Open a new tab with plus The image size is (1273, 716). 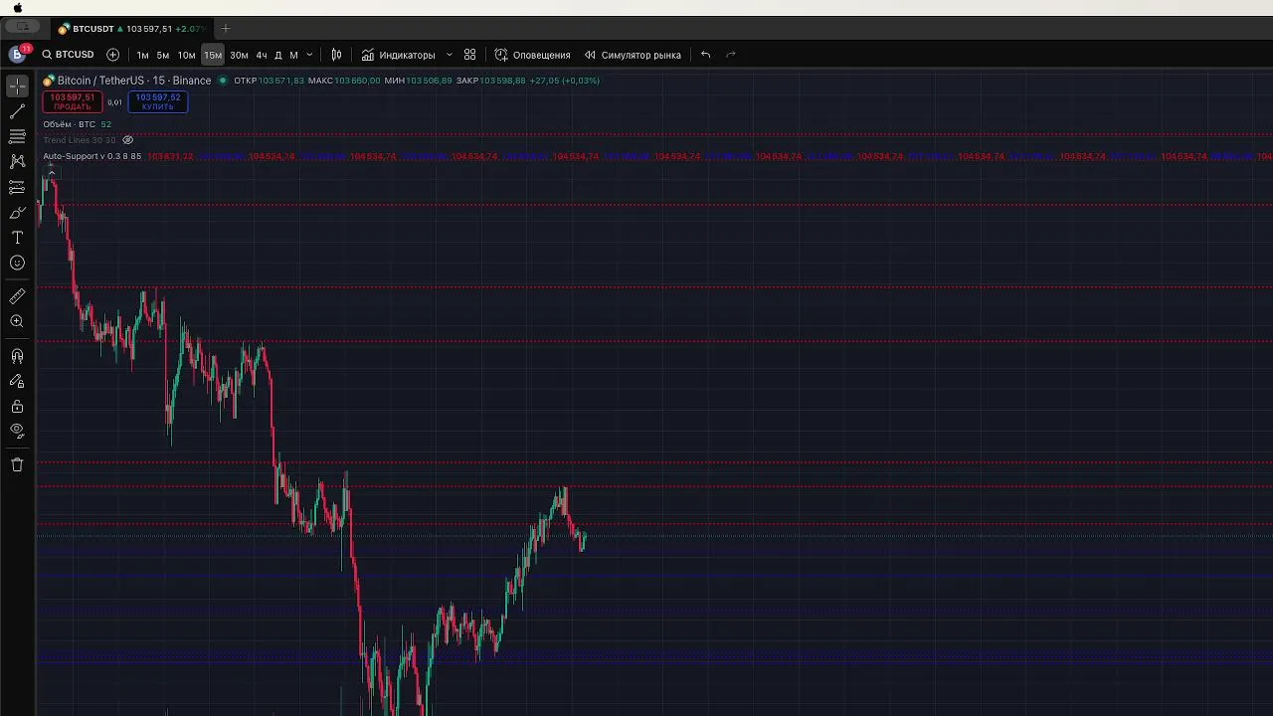(x=226, y=29)
